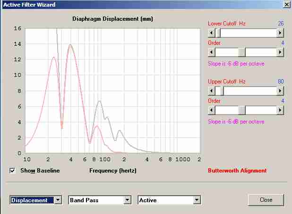Image resolution: width=292 pixels, height=214 pixels.
Task: Click right arrow of upper filter Order scrollbar
Action: point(280,110)
